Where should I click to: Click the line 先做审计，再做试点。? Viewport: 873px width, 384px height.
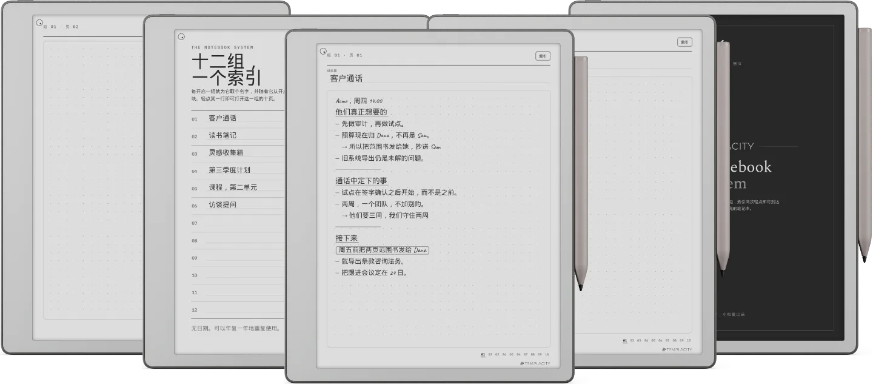click(369, 124)
